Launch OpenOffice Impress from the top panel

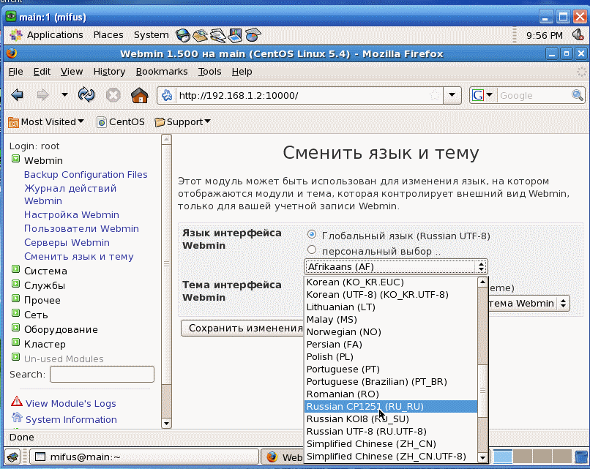[x=236, y=35]
